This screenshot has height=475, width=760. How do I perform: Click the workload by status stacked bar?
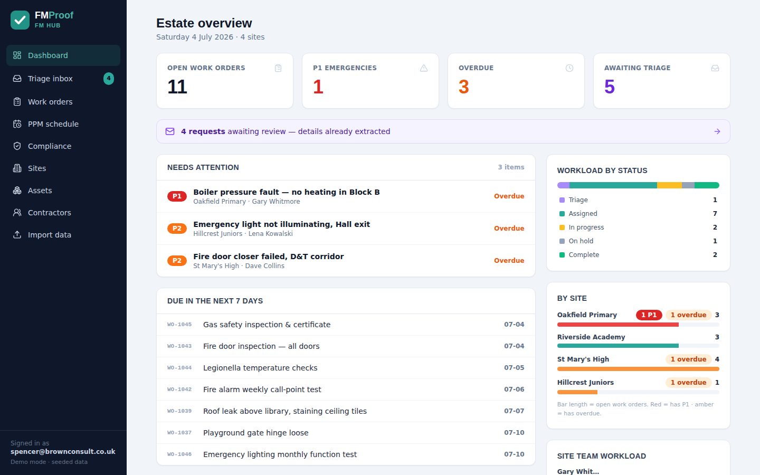[x=638, y=185]
